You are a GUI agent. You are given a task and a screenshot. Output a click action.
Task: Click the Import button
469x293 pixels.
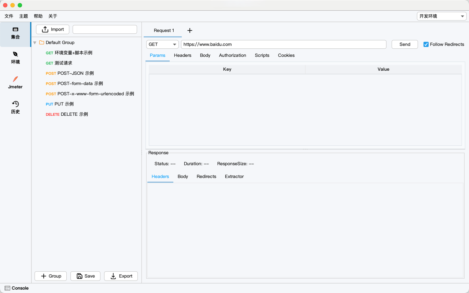52,29
